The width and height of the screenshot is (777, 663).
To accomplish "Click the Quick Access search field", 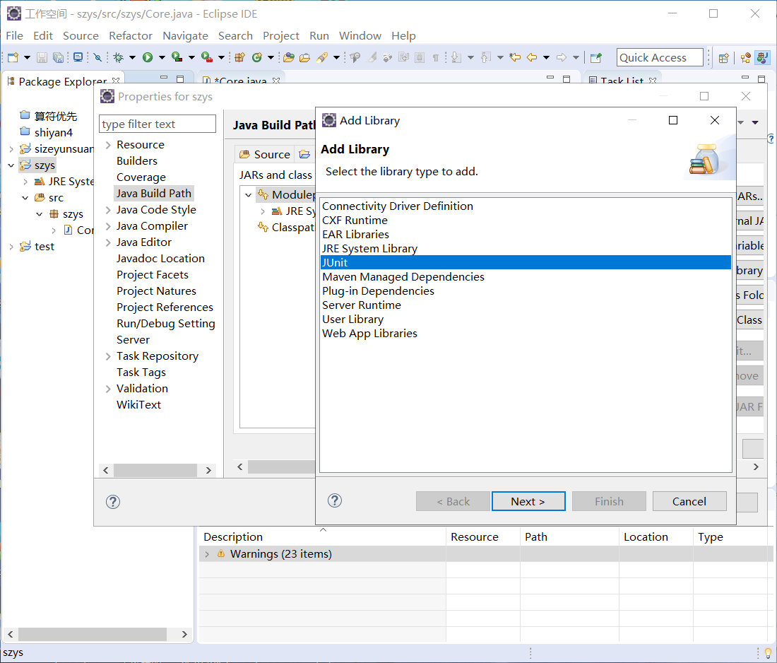I will tap(660, 57).
